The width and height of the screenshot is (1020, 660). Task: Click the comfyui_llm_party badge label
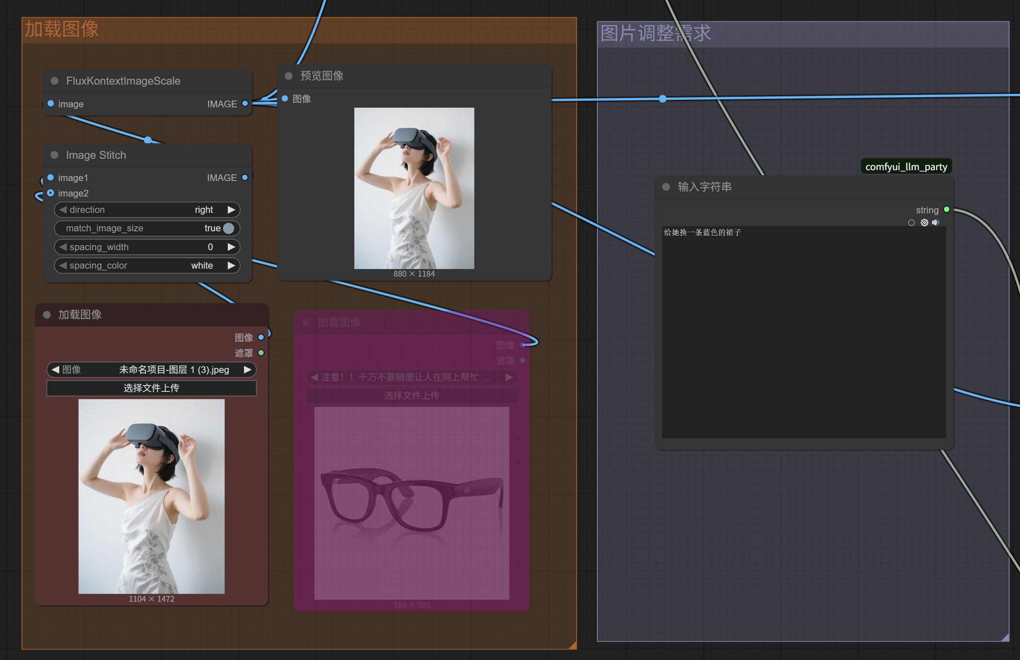pos(906,167)
